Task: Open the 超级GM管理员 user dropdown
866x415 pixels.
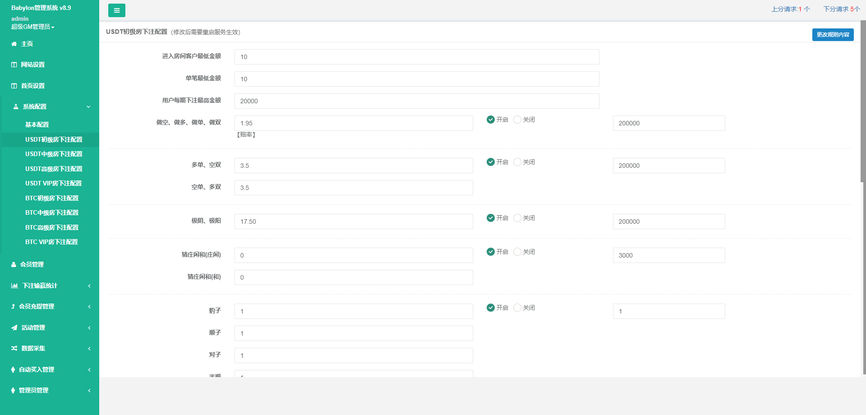Action: [x=32, y=27]
